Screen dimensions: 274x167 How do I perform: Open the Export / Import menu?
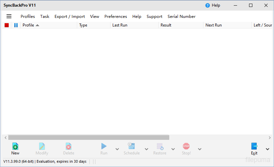[x=69, y=17]
